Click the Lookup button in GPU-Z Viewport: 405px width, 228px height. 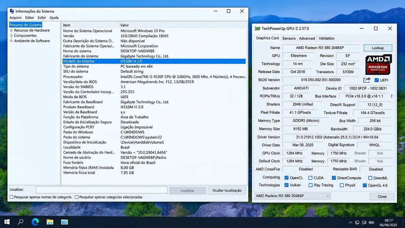378,48
